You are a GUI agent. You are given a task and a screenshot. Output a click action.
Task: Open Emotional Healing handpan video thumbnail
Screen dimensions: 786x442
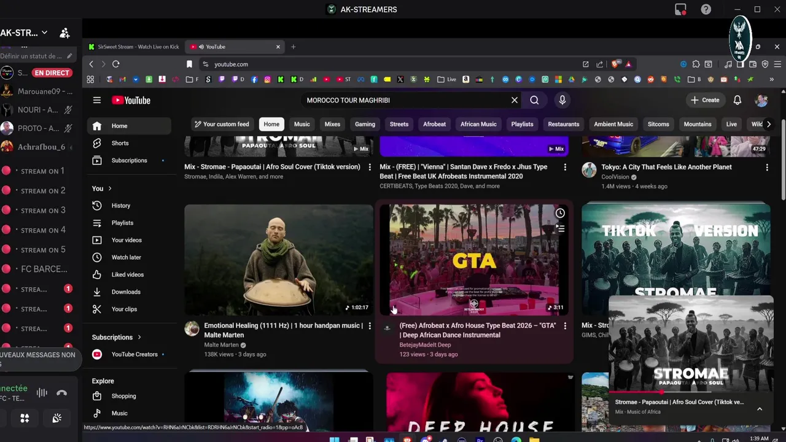279,260
